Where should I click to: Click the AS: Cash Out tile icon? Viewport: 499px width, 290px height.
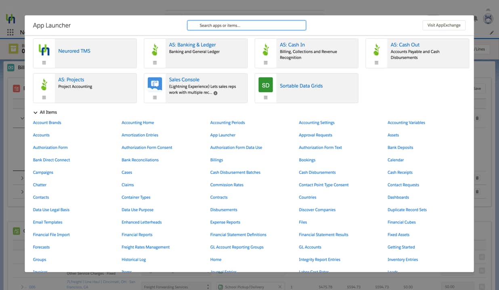376,50
